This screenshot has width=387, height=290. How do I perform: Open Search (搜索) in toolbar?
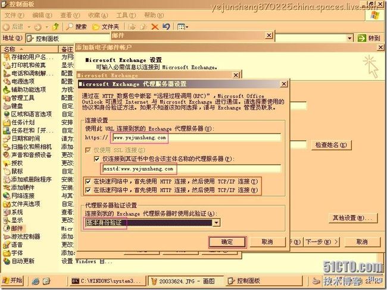[x=77, y=27]
